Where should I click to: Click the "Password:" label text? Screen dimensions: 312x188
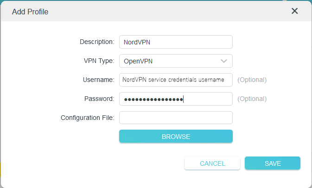click(99, 99)
